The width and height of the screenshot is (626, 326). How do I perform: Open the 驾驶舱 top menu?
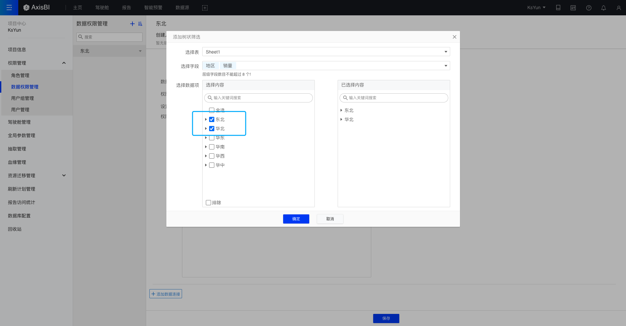[102, 8]
